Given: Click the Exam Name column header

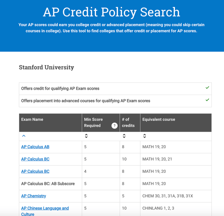Looking at the screenshot, I should point(32,120).
